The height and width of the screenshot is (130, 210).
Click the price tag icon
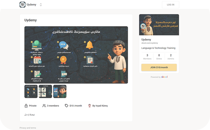tap(66, 106)
